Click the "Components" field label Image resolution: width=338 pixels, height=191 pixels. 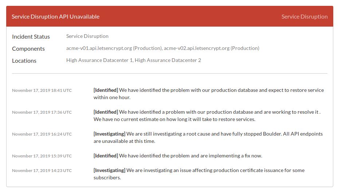28,48
